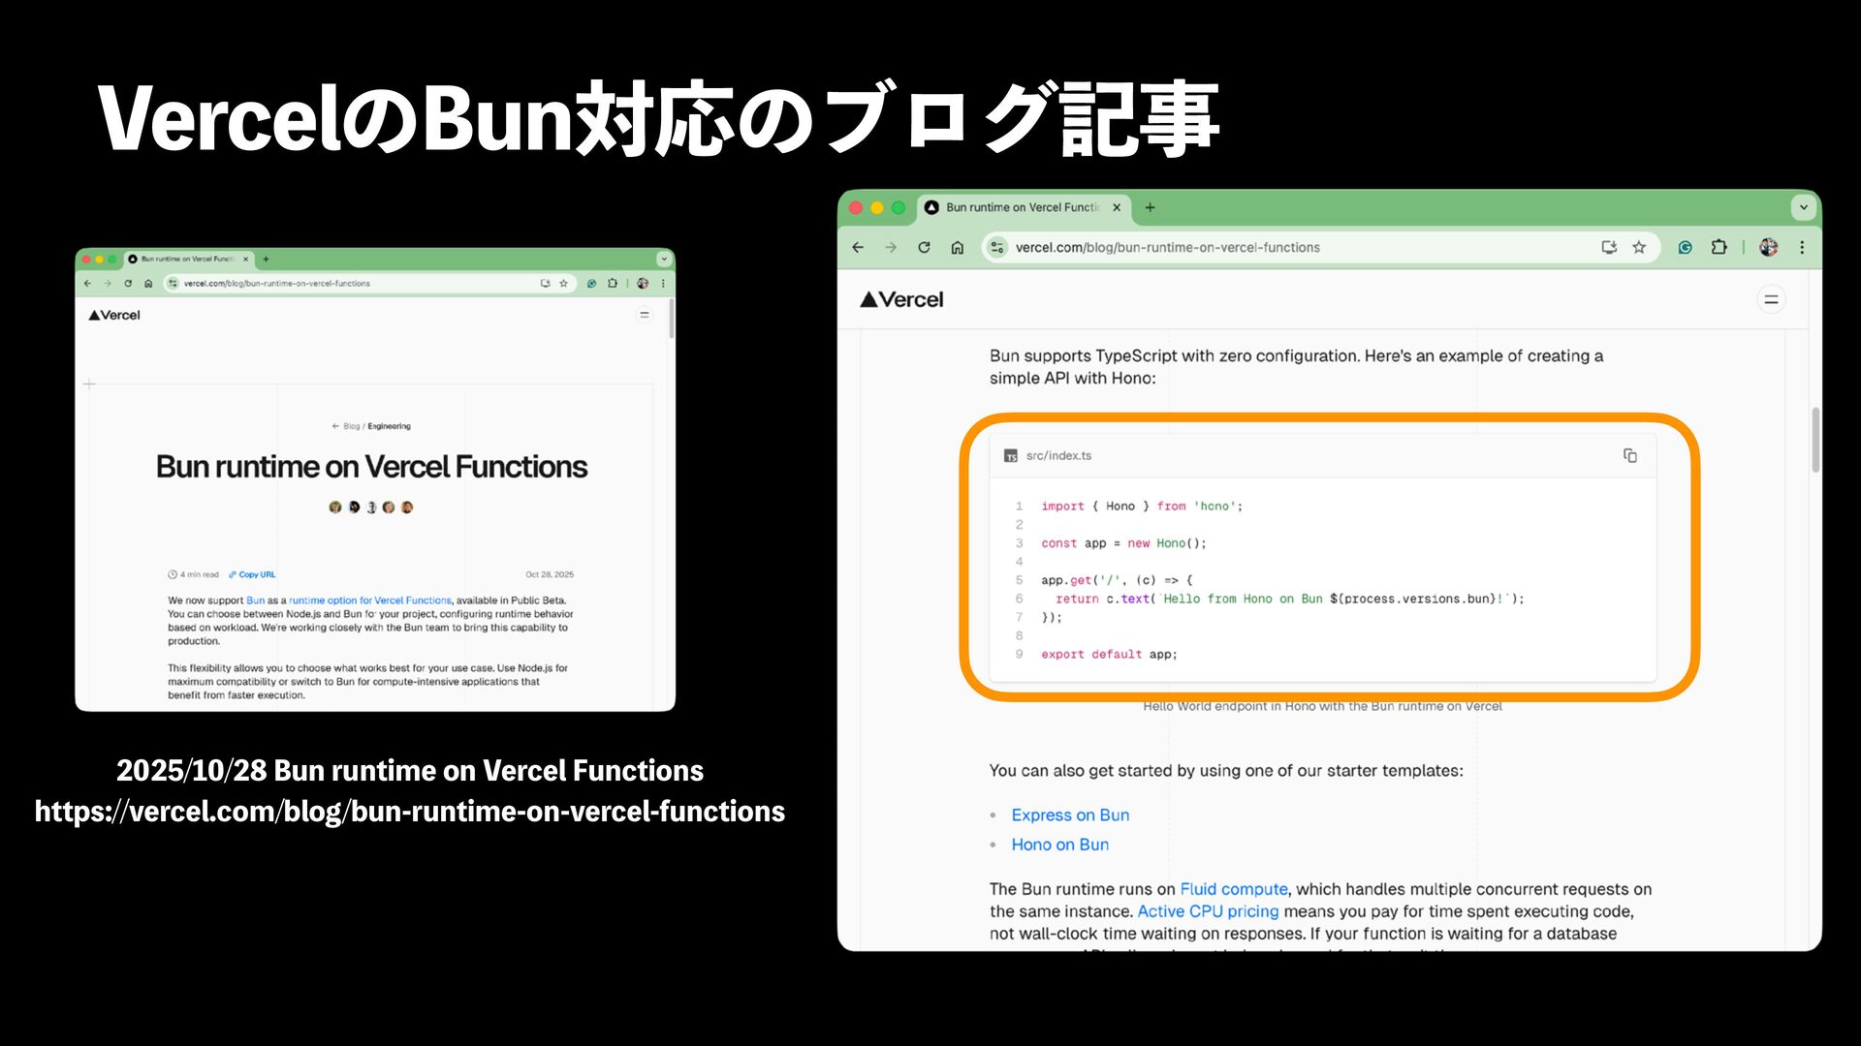
Task: Go to home in right browser
Action: [957, 247]
